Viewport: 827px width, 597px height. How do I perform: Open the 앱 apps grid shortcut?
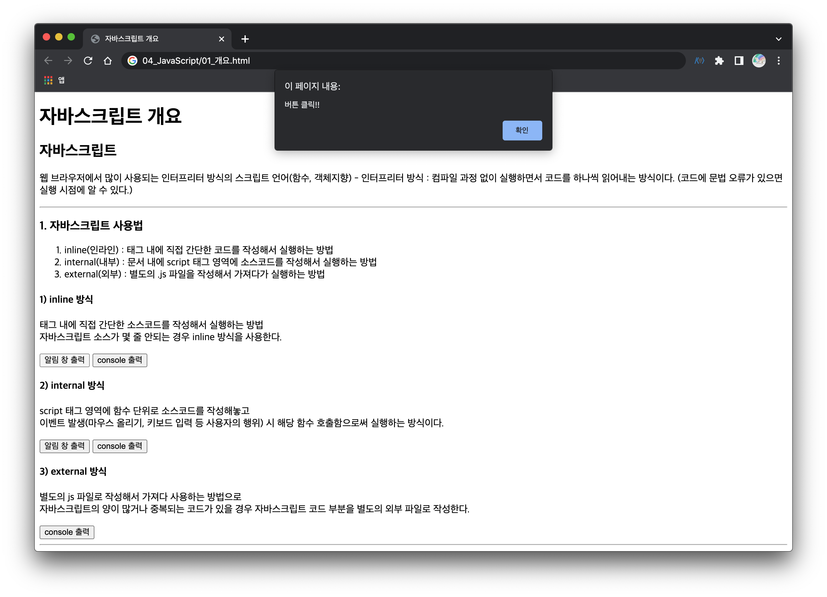[54, 80]
